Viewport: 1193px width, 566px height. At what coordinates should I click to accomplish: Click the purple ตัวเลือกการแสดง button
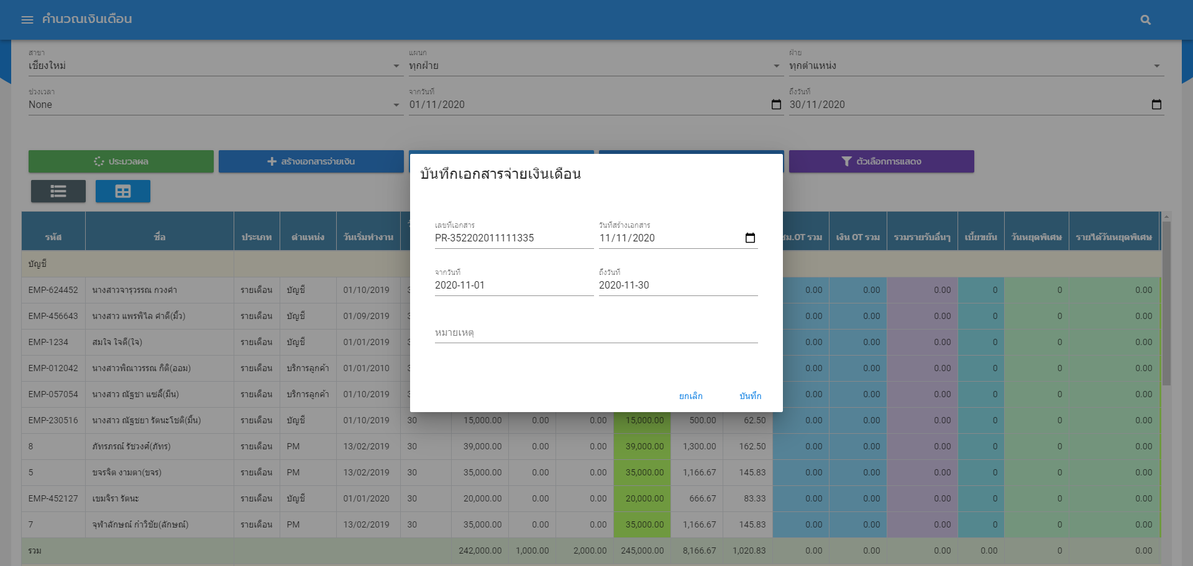pos(882,161)
